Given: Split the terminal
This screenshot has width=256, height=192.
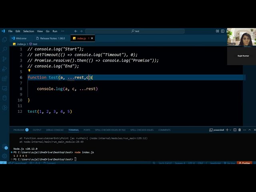Looking at the screenshot, I should point(235,130).
